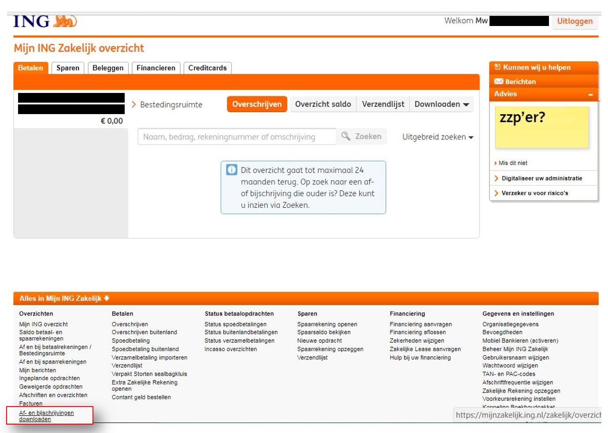This screenshot has height=433, width=608.
Task: Click the Uitloggen button
Action: 575,21
